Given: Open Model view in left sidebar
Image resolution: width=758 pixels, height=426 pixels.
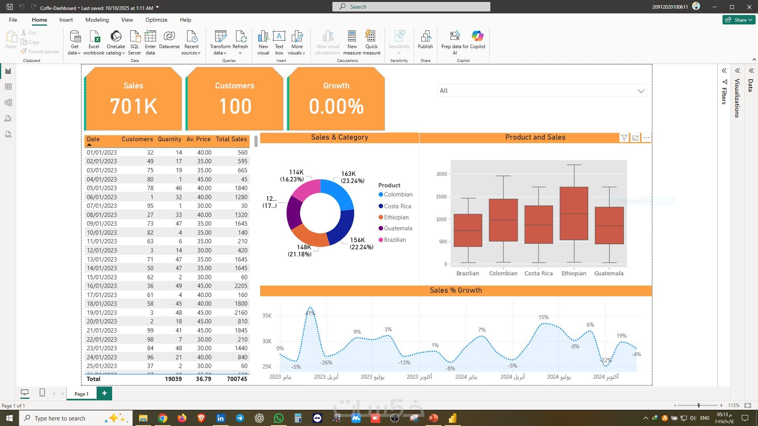Looking at the screenshot, I should [8, 103].
